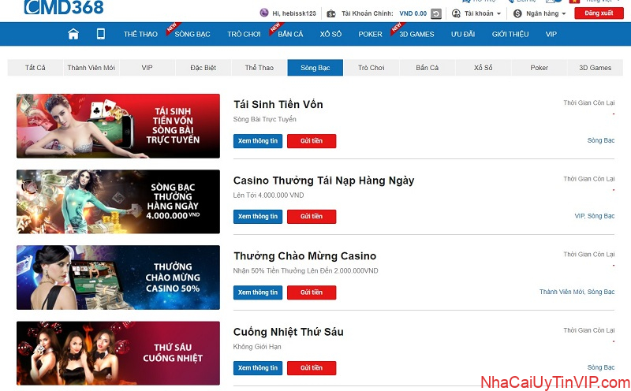
Task: Switch to the Bắn Cá category tab
Action: (428, 68)
